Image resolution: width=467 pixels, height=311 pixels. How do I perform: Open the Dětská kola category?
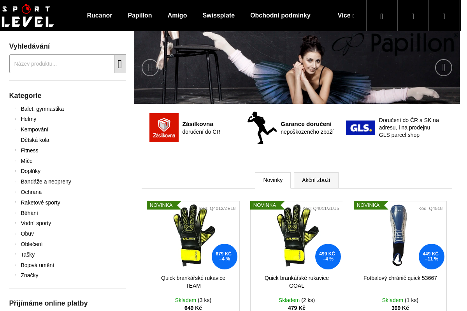(35, 140)
